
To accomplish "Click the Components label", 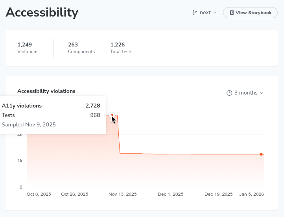I will click(81, 52).
